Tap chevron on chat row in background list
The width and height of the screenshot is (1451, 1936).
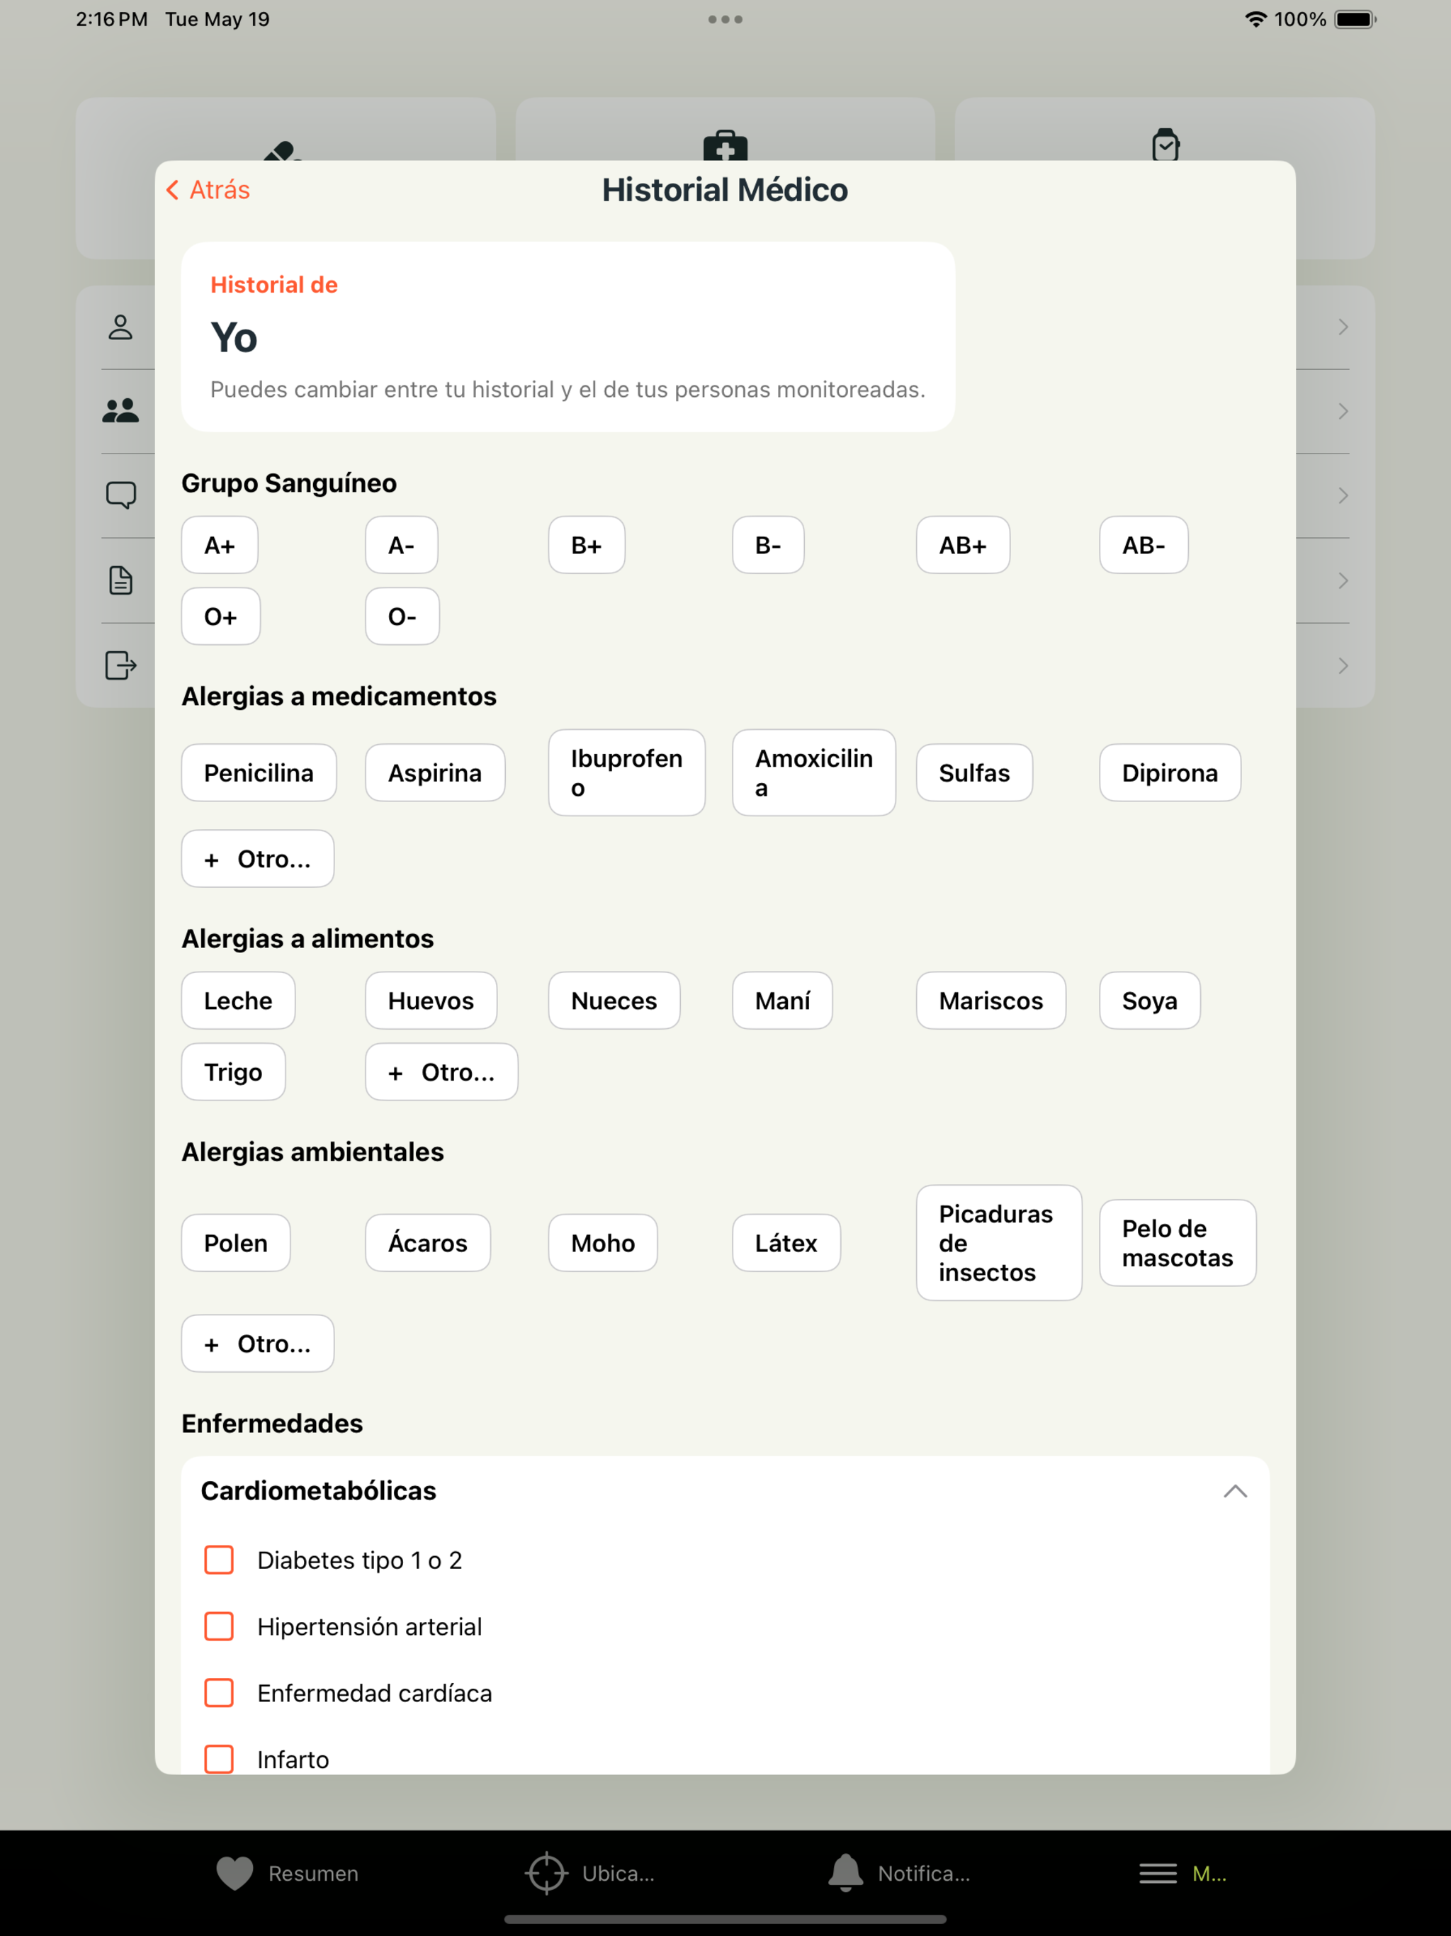(1343, 495)
